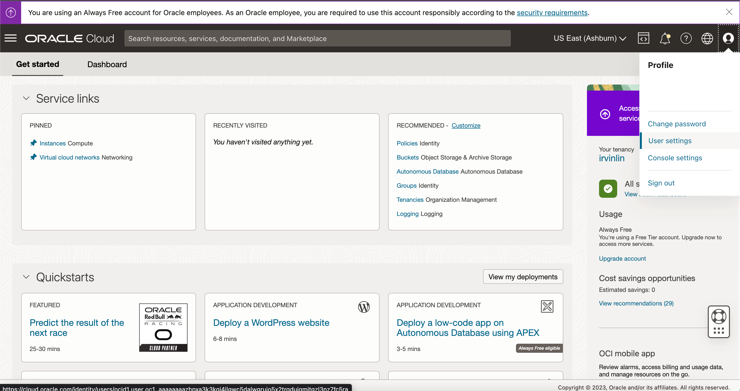Image resolution: width=740 pixels, height=391 pixels.
Task: Click the Oracle Red Bull Racing thumbnail
Action: pyautogui.click(x=163, y=328)
